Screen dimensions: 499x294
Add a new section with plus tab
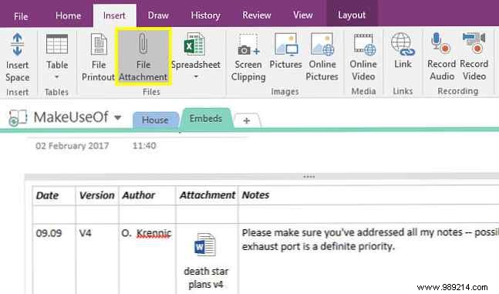247,120
